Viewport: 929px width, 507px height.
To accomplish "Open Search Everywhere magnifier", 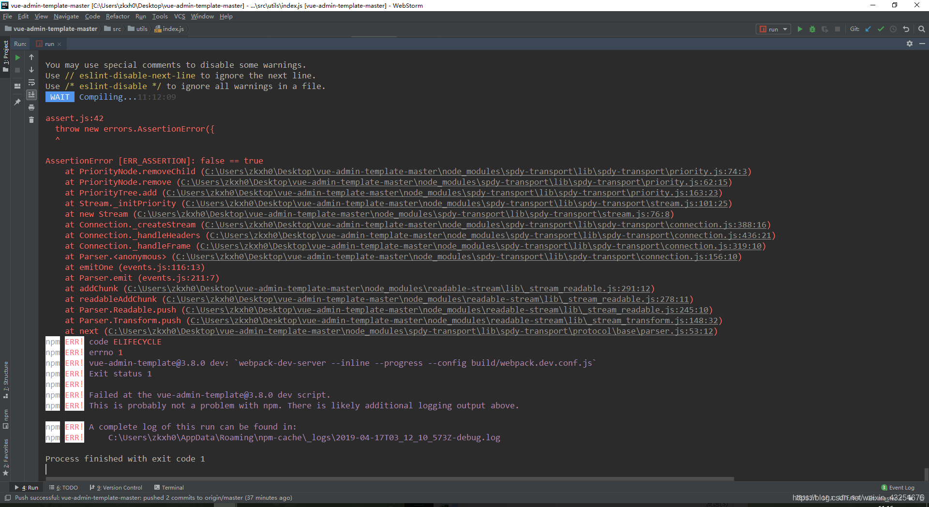I will (922, 30).
